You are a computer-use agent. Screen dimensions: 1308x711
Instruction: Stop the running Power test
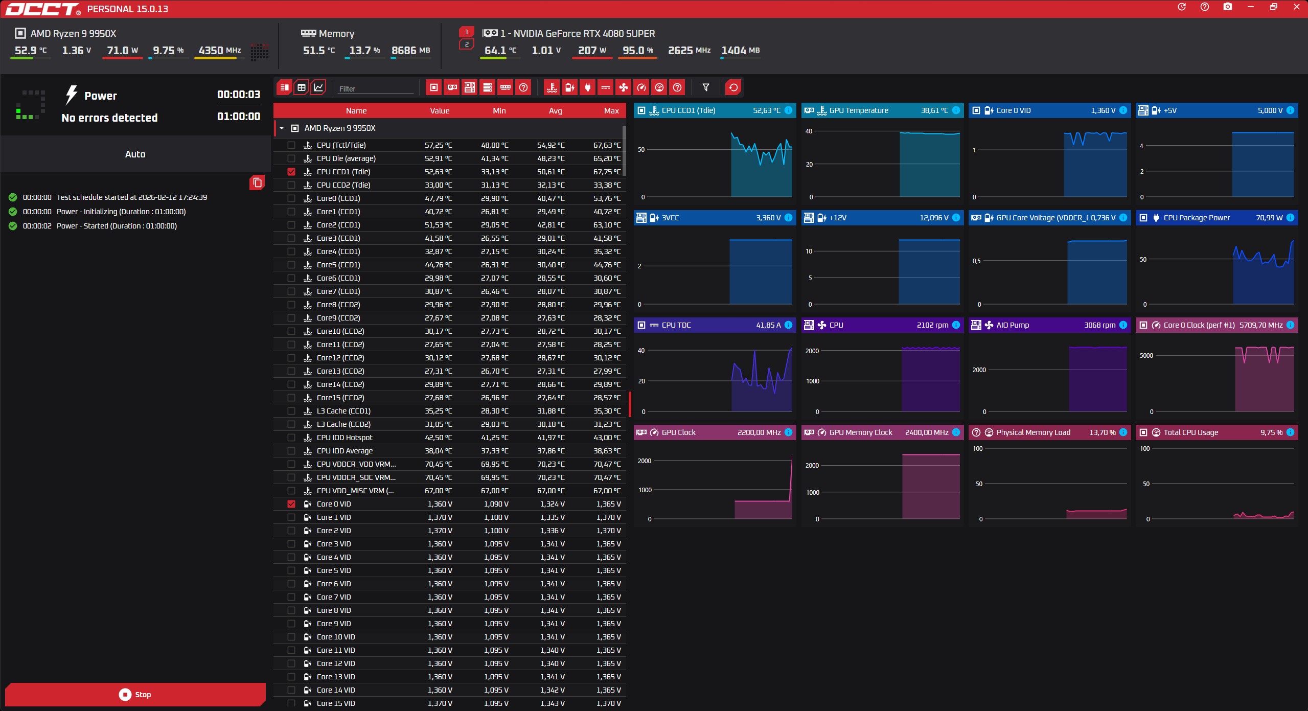point(135,694)
